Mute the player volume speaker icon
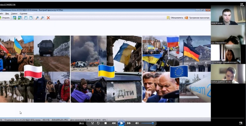The width and height of the screenshot is (246, 126). point(137,123)
